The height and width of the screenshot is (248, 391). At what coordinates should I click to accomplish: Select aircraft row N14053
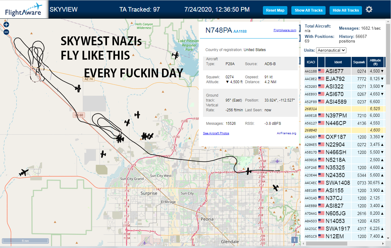(345, 221)
